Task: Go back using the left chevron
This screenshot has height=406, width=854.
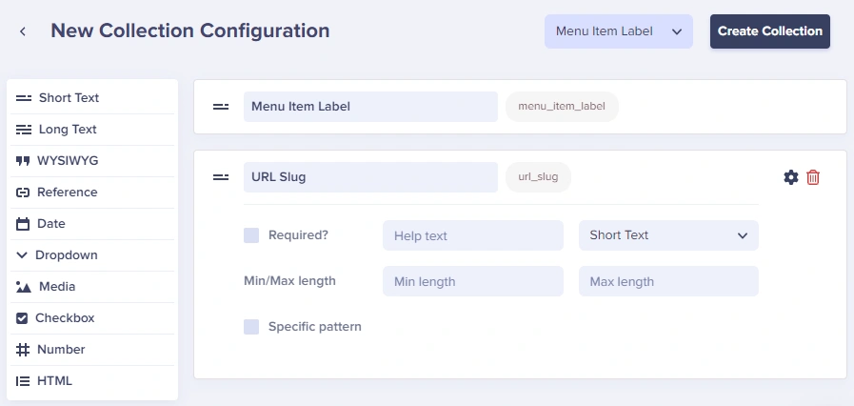Action: point(23,31)
